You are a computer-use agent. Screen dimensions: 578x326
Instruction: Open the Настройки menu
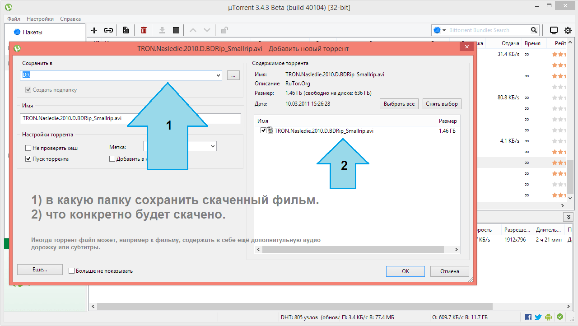(x=40, y=19)
